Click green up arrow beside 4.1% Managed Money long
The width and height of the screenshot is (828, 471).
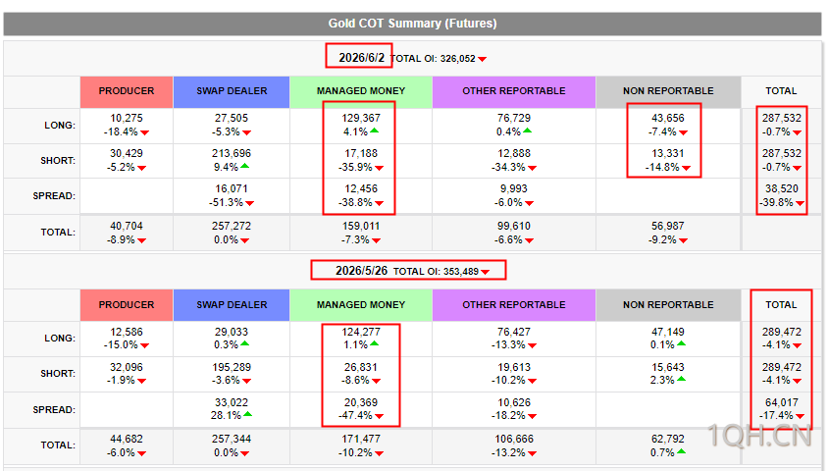click(x=374, y=131)
